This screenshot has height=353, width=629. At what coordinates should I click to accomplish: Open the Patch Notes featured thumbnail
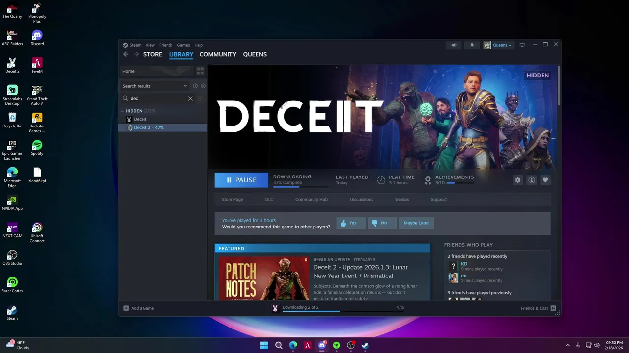(264, 277)
